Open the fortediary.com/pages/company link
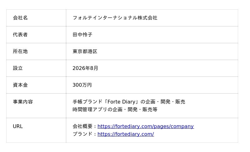The image size is (250, 152). pyautogui.click(x=146, y=126)
